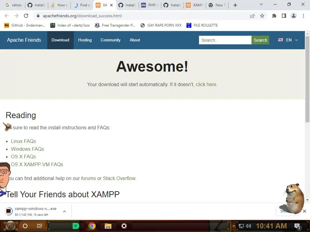
Task: Expand the download item options chevron
Action: [x=64, y=211]
